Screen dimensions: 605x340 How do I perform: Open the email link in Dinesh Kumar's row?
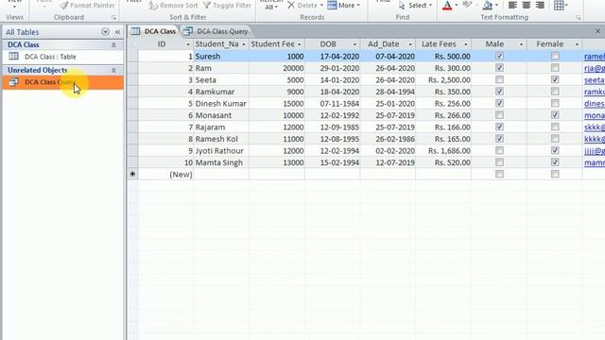pyautogui.click(x=595, y=104)
